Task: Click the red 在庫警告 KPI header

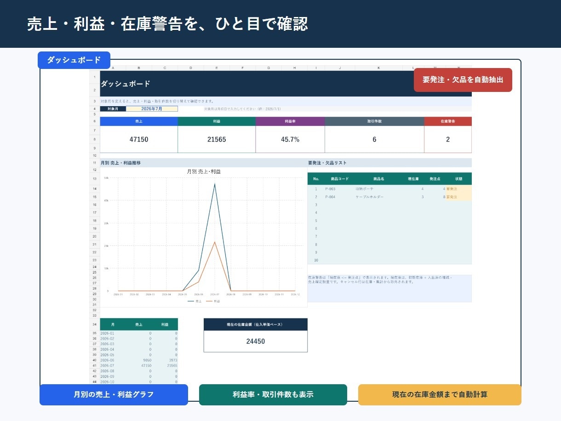Action: pyautogui.click(x=448, y=121)
